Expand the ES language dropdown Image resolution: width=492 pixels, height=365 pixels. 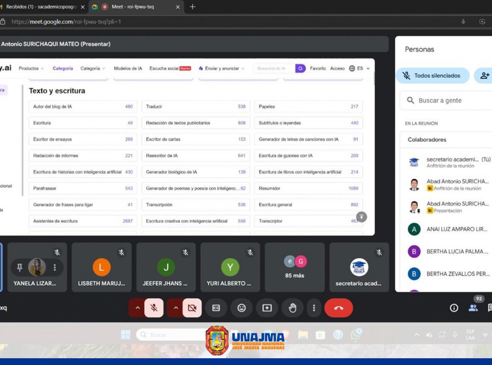359,68
